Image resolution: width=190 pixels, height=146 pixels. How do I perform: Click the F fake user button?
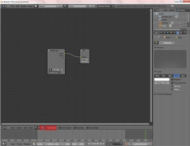(173, 43)
